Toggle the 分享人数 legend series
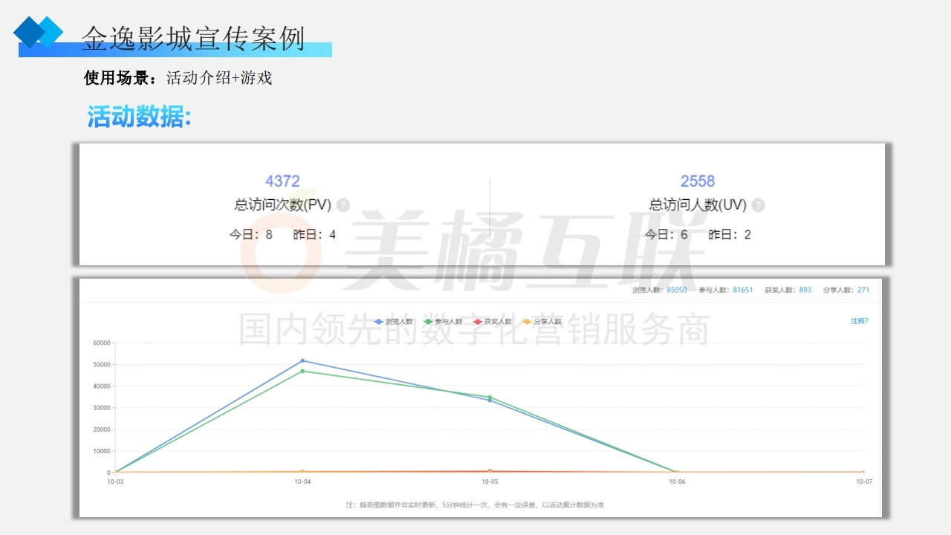The image size is (951, 535). (543, 322)
